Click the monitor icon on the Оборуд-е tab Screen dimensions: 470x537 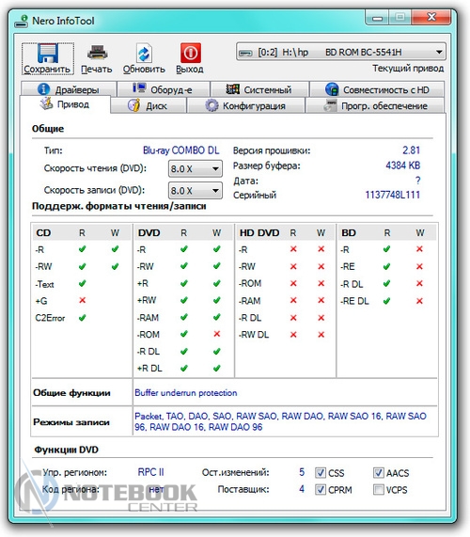pos(139,88)
